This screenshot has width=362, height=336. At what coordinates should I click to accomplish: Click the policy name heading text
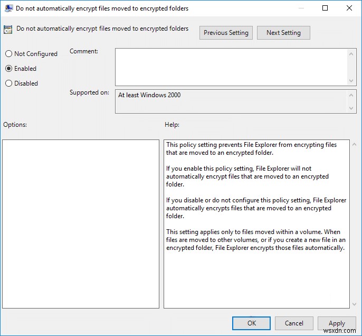[102, 29]
